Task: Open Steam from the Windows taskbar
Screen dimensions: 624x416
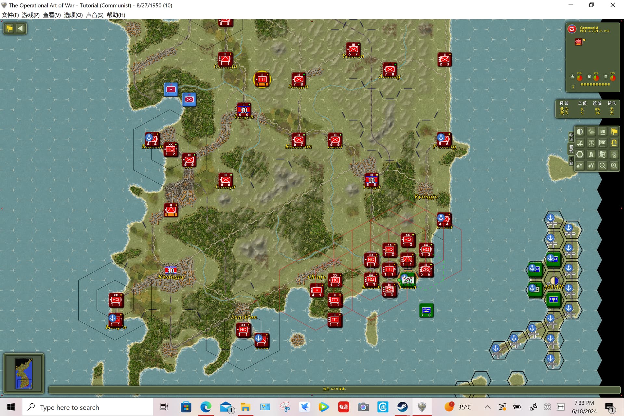Action: [402, 407]
